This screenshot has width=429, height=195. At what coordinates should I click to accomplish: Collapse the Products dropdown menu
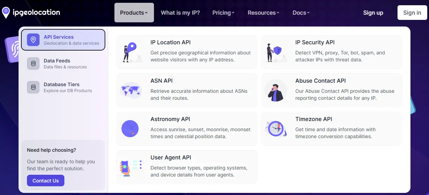pyautogui.click(x=134, y=13)
